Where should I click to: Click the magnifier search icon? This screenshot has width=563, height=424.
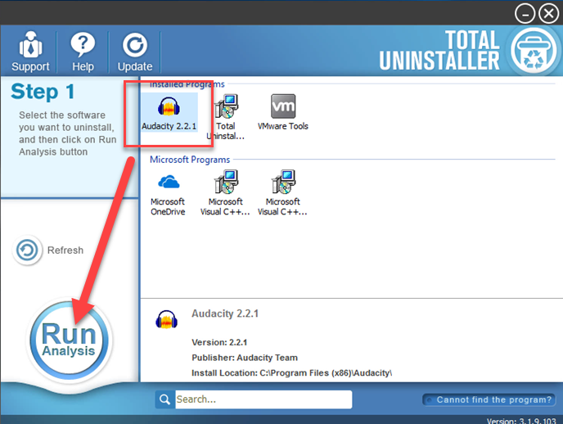pos(164,399)
